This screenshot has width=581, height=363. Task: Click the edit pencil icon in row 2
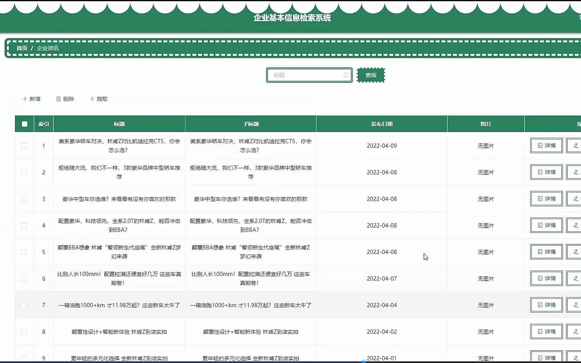coord(576,172)
